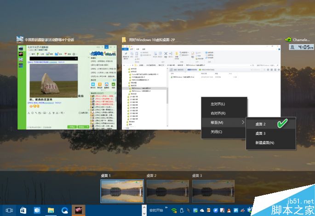Screen dimensions: 315x216
Task: Expand the taskbar toolbar overflow chevron
Action: (166, 208)
